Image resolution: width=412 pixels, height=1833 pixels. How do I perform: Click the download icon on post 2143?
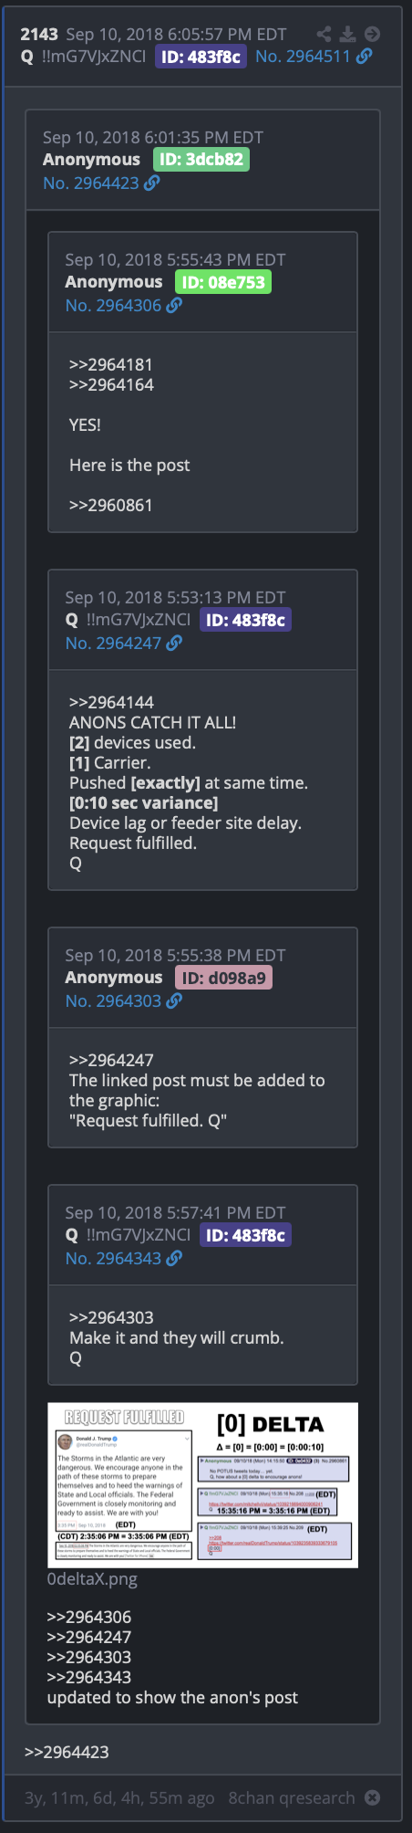(347, 34)
